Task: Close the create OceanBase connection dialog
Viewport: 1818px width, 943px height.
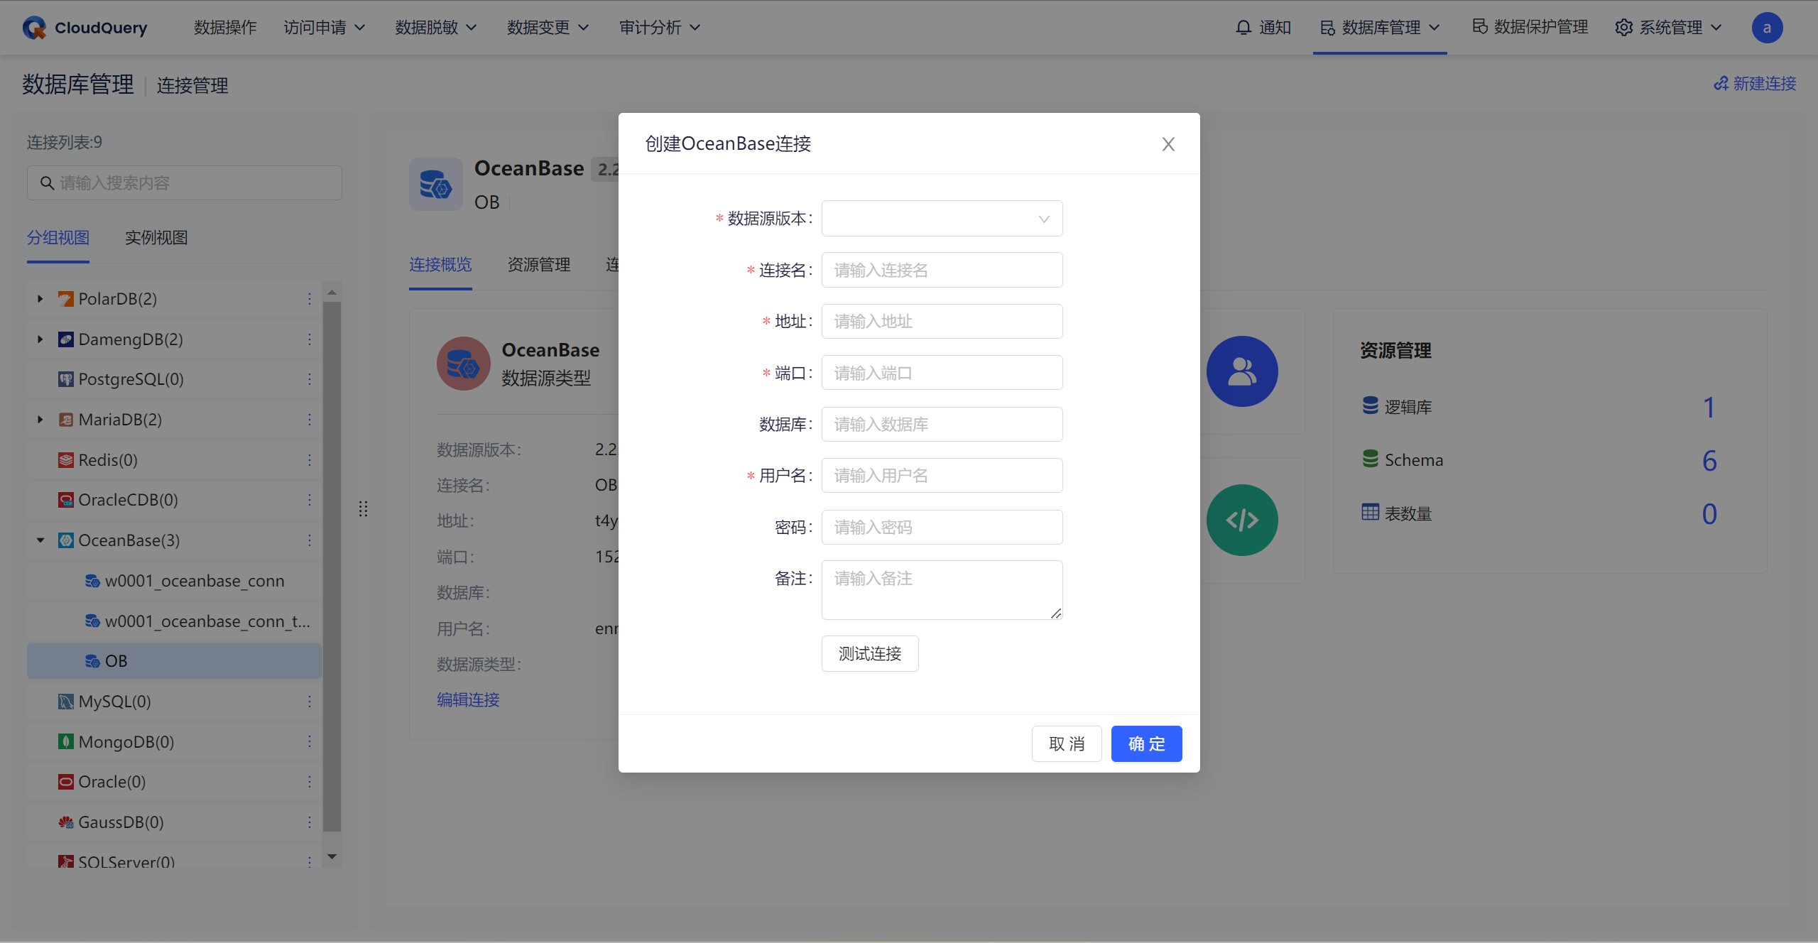Action: pos(1168,144)
